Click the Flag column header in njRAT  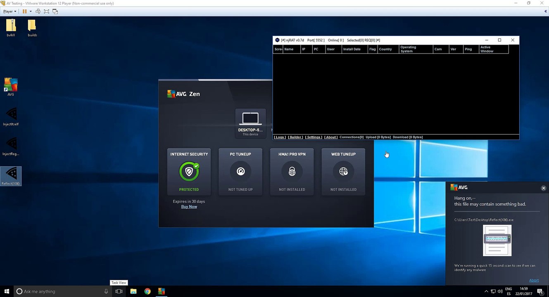373,49
